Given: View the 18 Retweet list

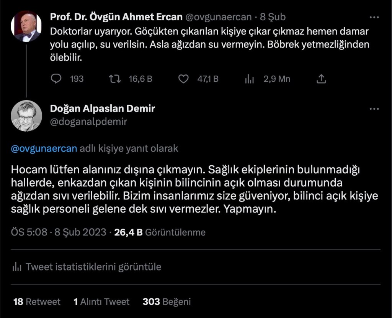Looking at the screenshot, I should pos(37,302).
